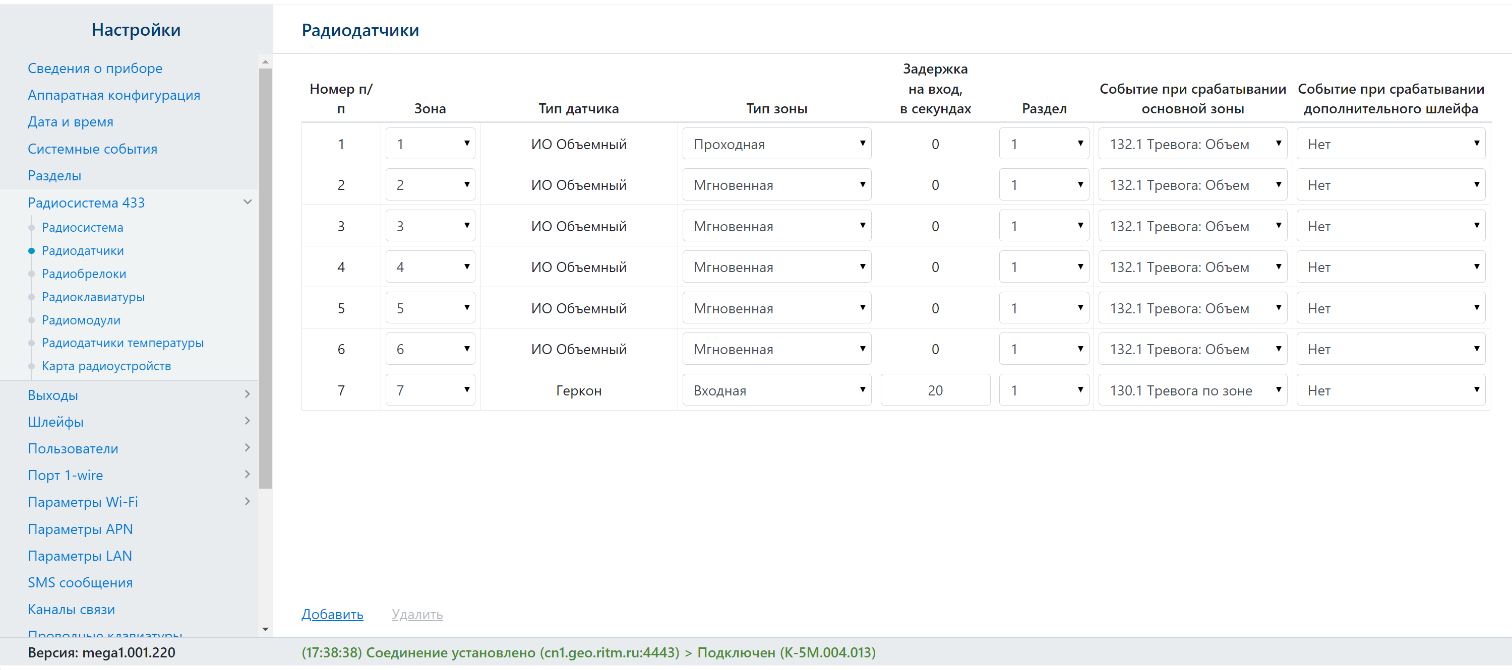Open Сведения о приборе settings
This screenshot has width=1512, height=670.
coord(95,68)
